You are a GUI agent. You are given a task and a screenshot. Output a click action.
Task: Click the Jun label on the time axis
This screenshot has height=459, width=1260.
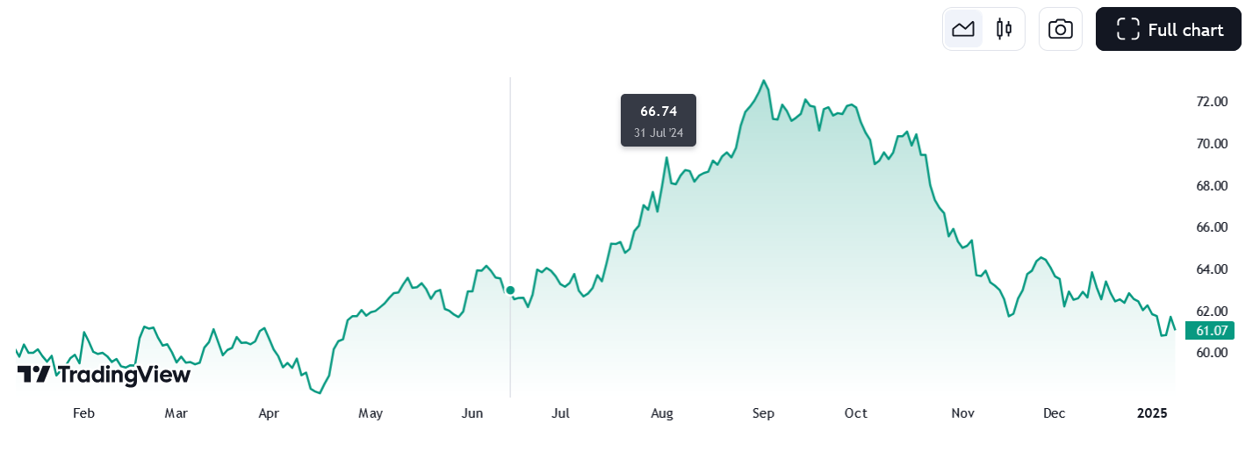pos(472,413)
